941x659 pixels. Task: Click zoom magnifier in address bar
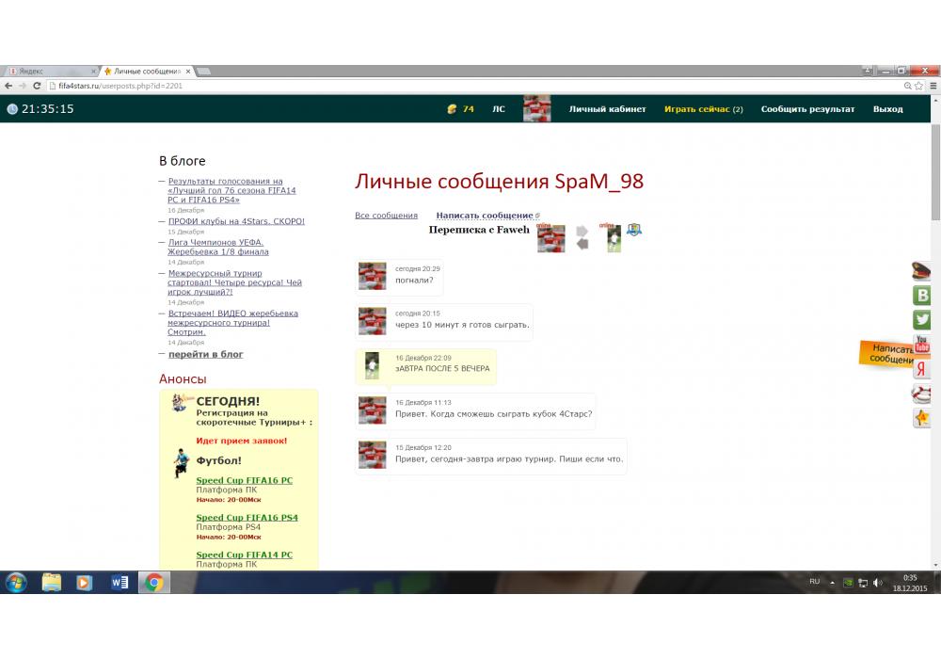(907, 86)
